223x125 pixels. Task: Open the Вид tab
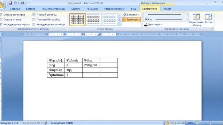click(x=133, y=9)
